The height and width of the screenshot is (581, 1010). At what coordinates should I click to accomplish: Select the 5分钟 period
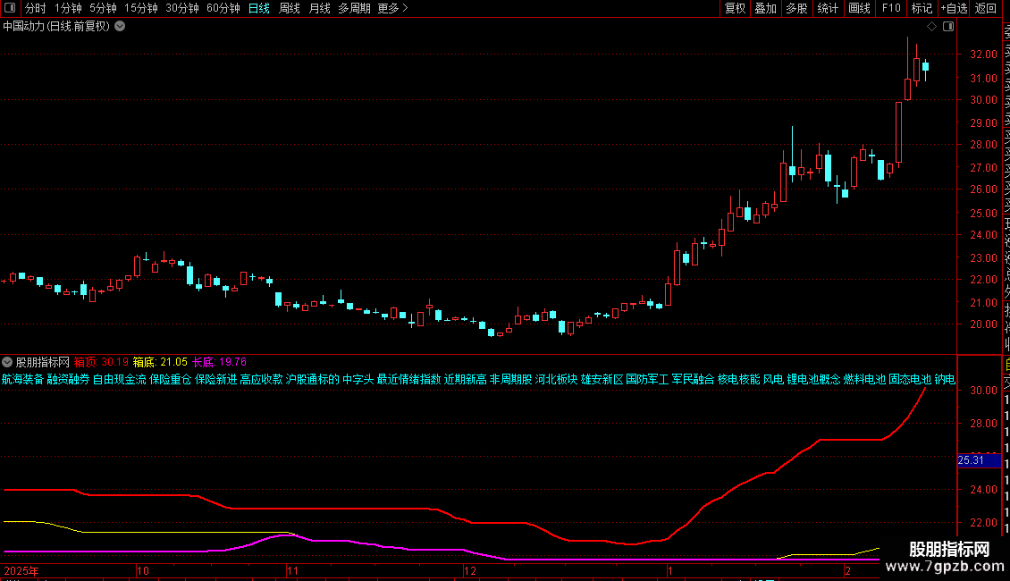103,8
